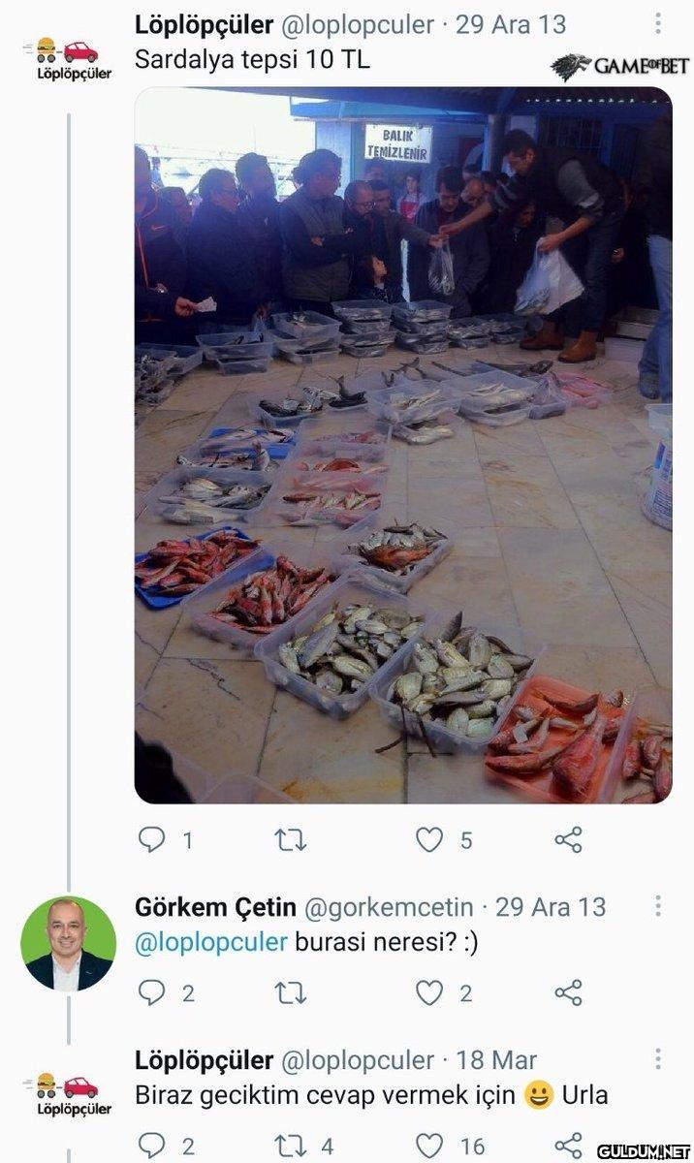This screenshot has height=1163, width=694.
Task: Retweet the Sardalya tepsi 10 TL tweet
Action: click(290, 839)
